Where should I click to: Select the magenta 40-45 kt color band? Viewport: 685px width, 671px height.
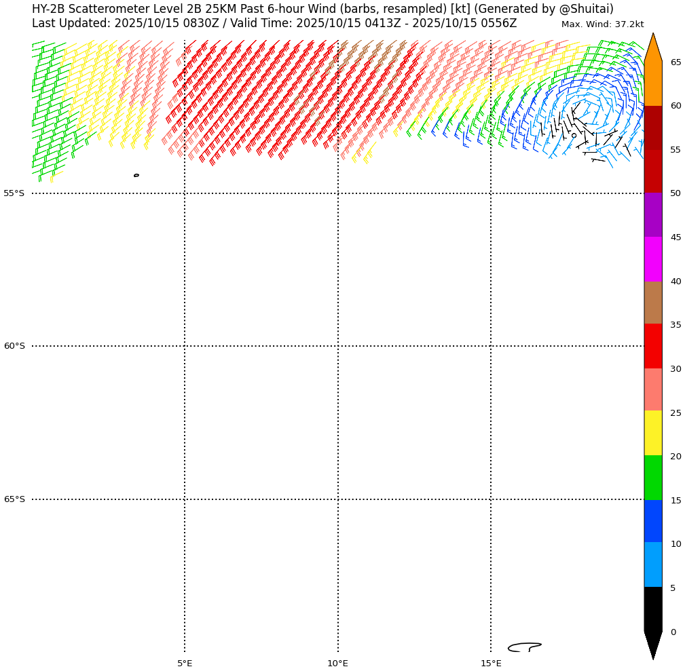[x=652, y=259]
